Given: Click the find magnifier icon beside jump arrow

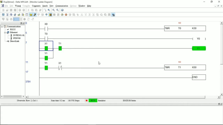Looking at the screenshot, I should click(x=49, y=10).
